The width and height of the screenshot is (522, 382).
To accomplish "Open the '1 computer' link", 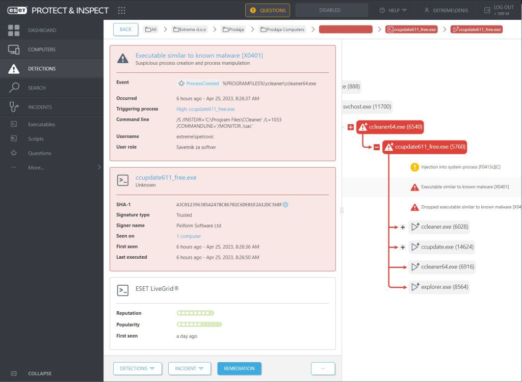I will (x=189, y=236).
